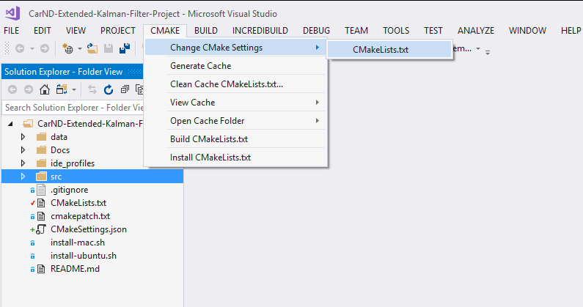
Task: Click the Solution Explorer Home icon
Action: point(45,89)
